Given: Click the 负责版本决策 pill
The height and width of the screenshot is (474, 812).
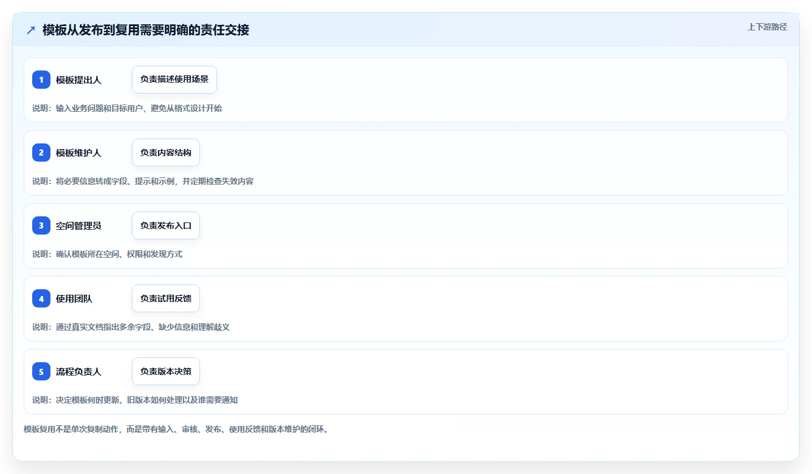Looking at the screenshot, I should coord(166,371).
